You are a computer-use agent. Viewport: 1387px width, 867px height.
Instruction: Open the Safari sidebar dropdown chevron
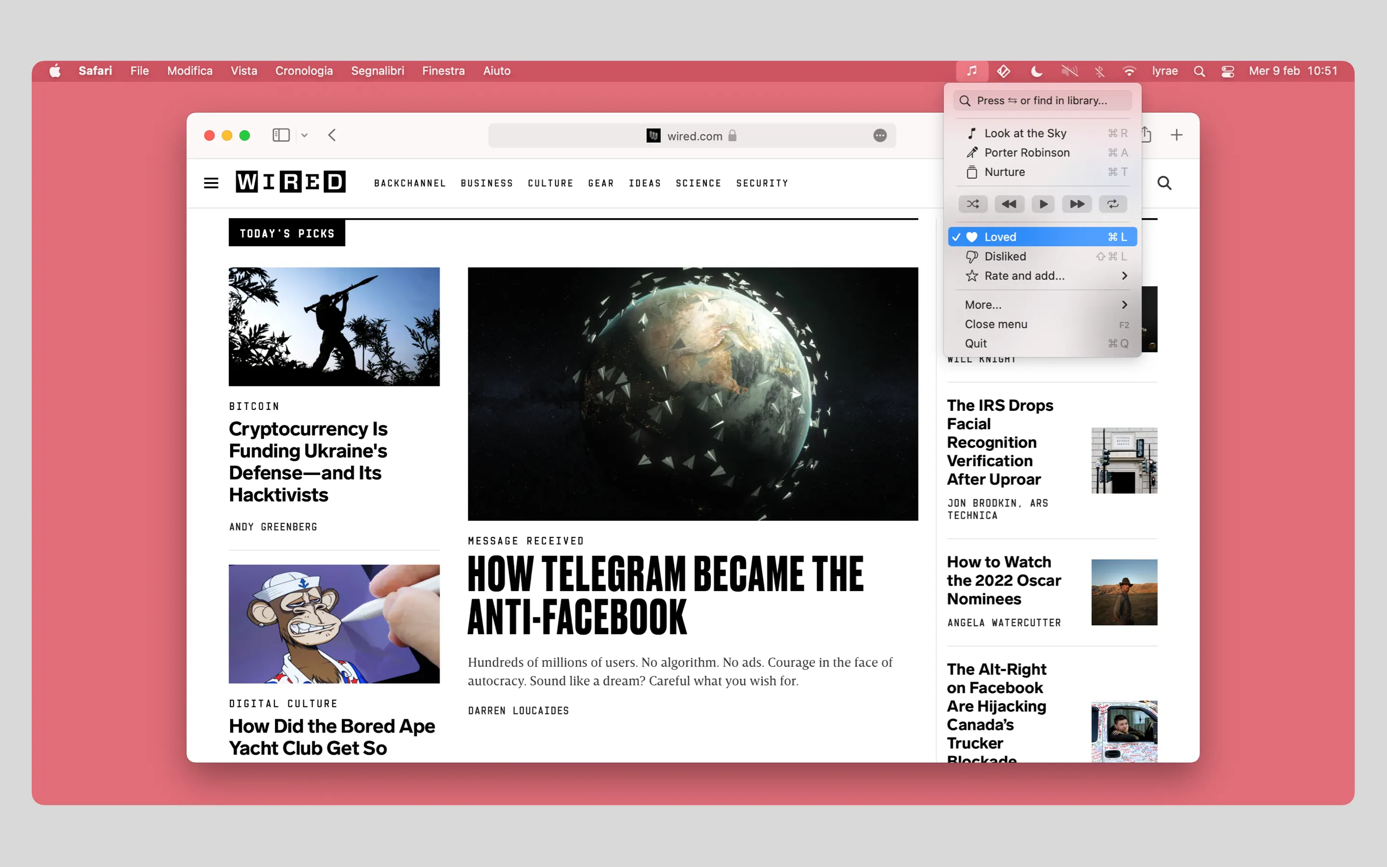point(304,135)
